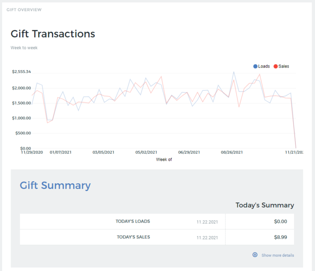Viewport: 315px width, 271px height.
Task: Open the Gift Summary heading
Action: coord(55,185)
